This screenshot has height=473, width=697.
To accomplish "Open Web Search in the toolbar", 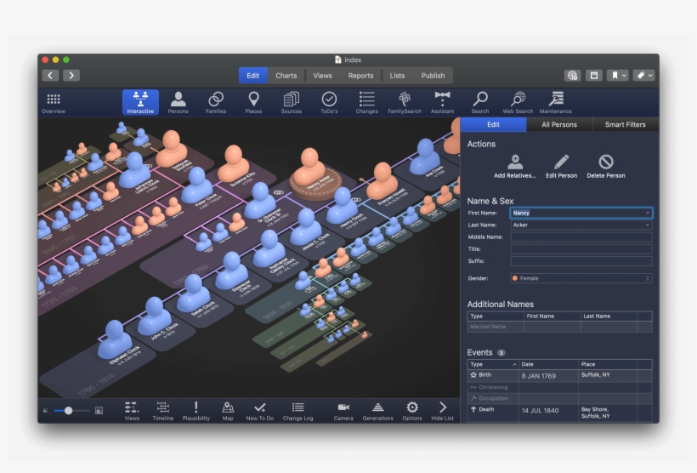I will (518, 102).
